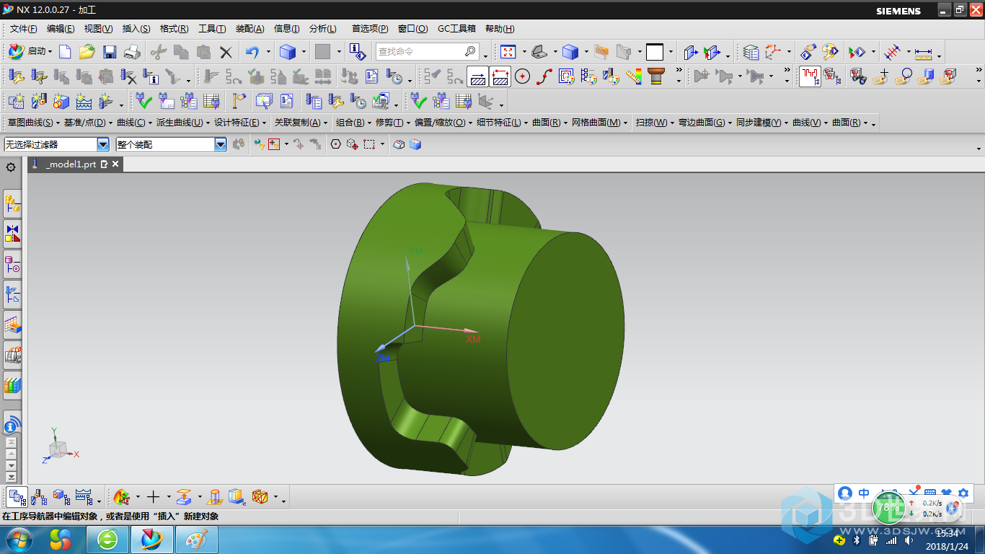
Task: Click the white background color swatch
Action: pyautogui.click(x=655, y=52)
